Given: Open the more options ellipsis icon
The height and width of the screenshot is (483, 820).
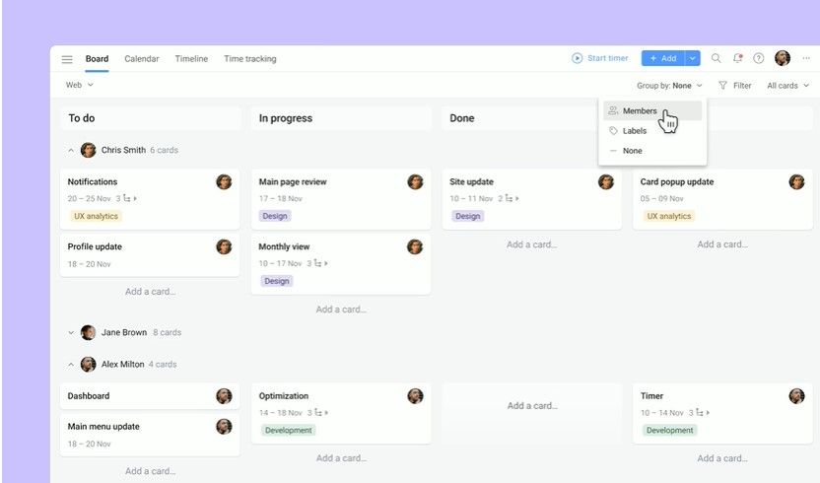Looking at the screenshot, I should (806, 58).
